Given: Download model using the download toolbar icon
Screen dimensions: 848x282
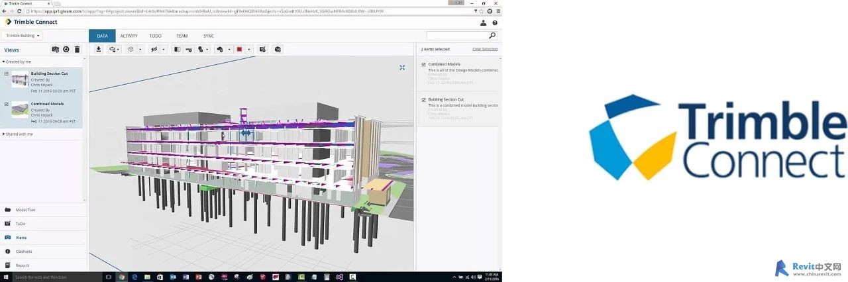Looking at the screenshot, I should (99, 49).
